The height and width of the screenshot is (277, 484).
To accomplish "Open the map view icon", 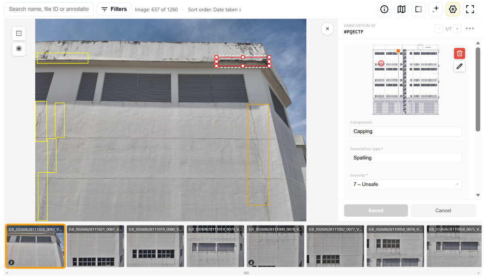I will (401, 9).
